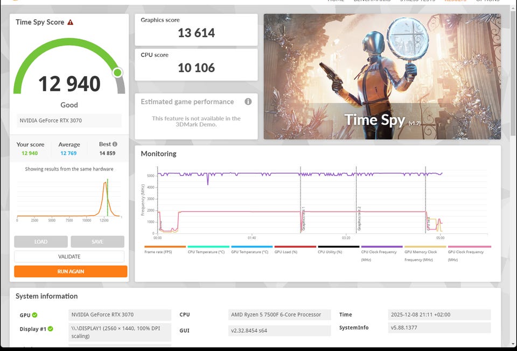Toggle GPU Memory Clock Frequency legend series
Image resolution: width=517 pixels, height=351 pixels.
click(425, 253)
